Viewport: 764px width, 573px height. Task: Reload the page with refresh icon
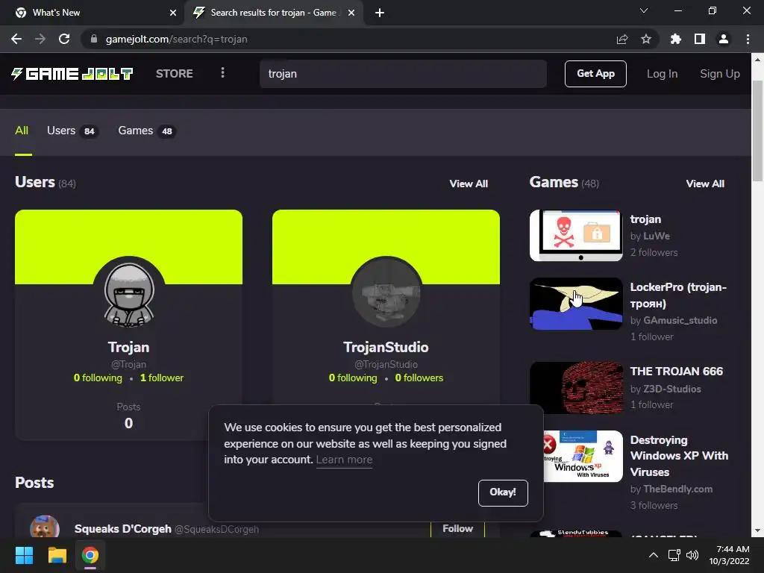(x=64, y=39)
